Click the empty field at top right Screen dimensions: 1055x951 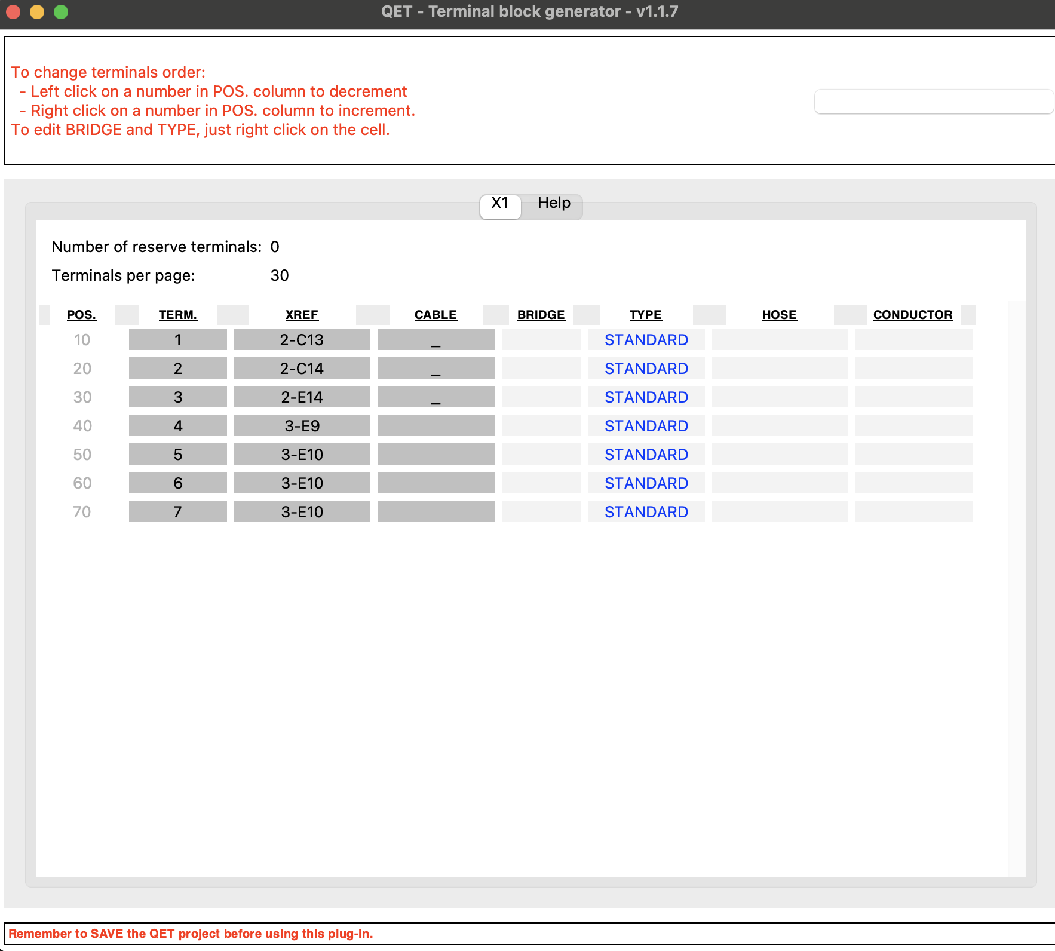[933, 102]
